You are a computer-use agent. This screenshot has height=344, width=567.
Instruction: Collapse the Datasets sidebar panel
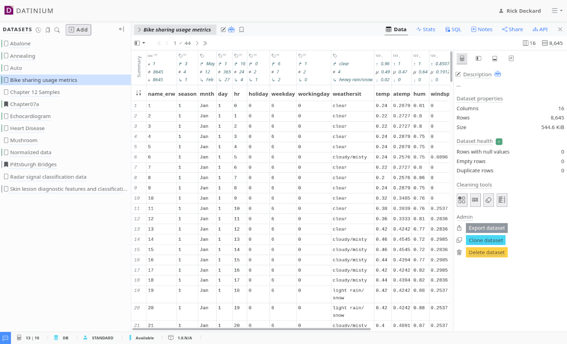(121, 29)
